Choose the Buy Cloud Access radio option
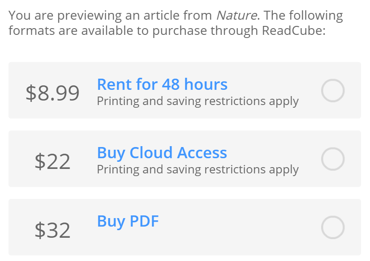Viewport: 370px width, 261px height. click(x=333, y=159)
